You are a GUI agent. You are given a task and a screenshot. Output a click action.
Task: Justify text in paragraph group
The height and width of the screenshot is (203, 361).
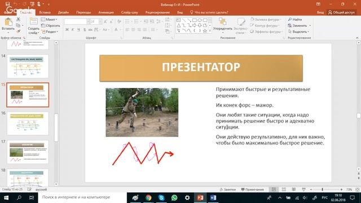(144, 30)
